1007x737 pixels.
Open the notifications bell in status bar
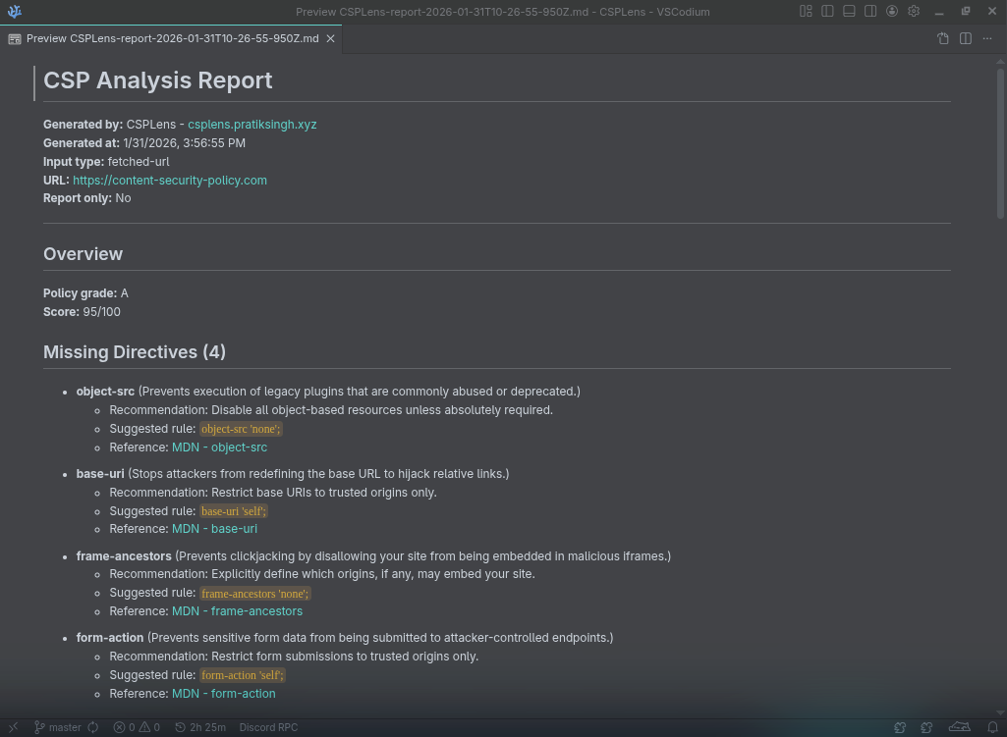click(992, 727)
